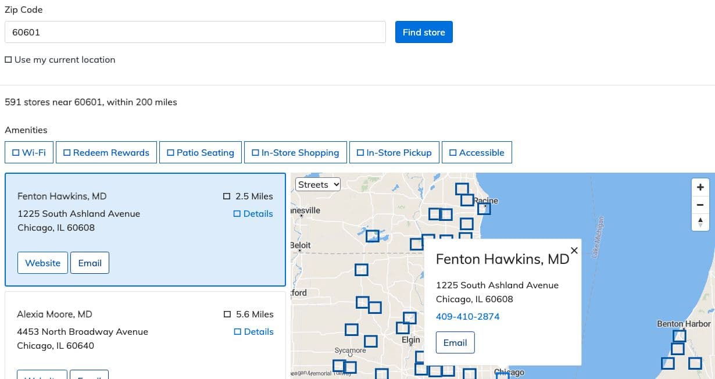Open Details for Alexia Moore, MD
This screenshot has width=715, height=379.
coord(253,331)
